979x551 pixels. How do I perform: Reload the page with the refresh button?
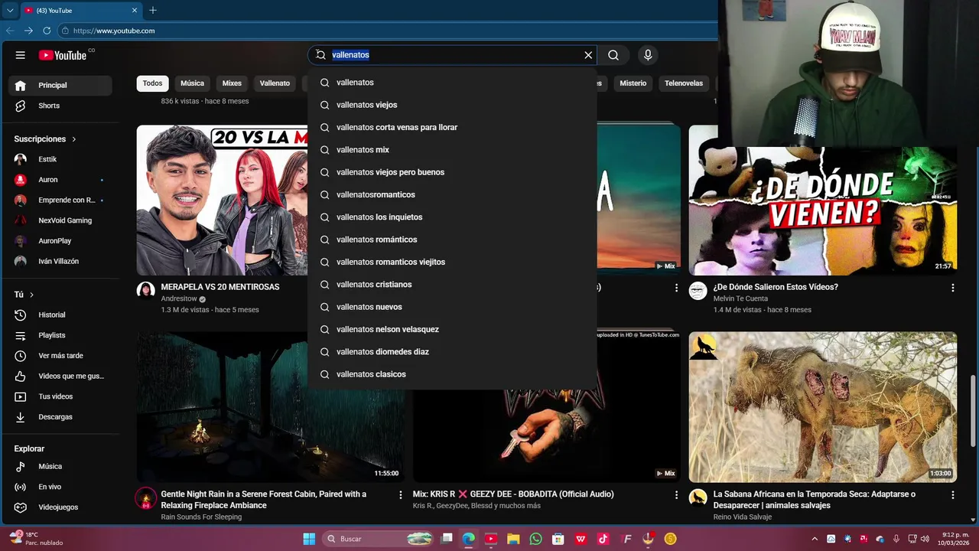click(47, 31)
